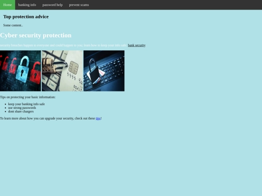Click the red and blue padlocks image
This screenshot has width=262, height=196.
coord(20,71)
